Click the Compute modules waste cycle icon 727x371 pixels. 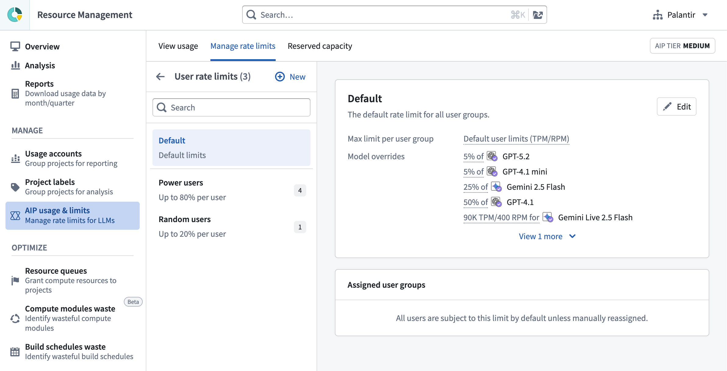pos(15,319)
